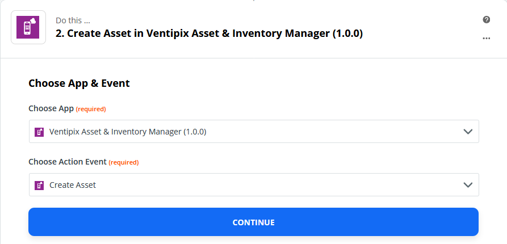Screen dimensions: 507x244
Task: Click small Ventipix icon in Choose App field
Action: 39,132
